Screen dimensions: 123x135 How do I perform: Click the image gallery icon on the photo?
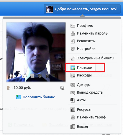24,76
